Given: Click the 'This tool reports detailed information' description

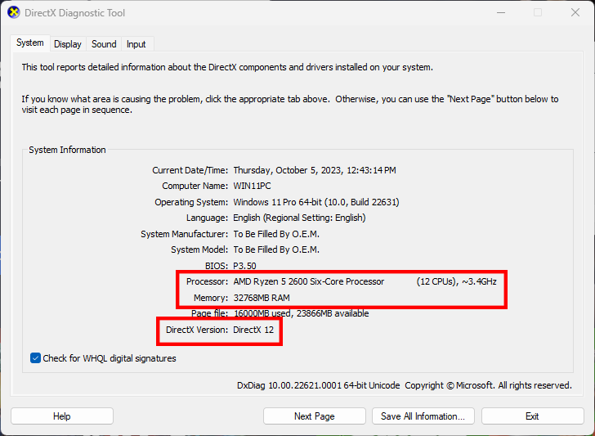Looking at the screenshot, I should (x=227, y=67).
